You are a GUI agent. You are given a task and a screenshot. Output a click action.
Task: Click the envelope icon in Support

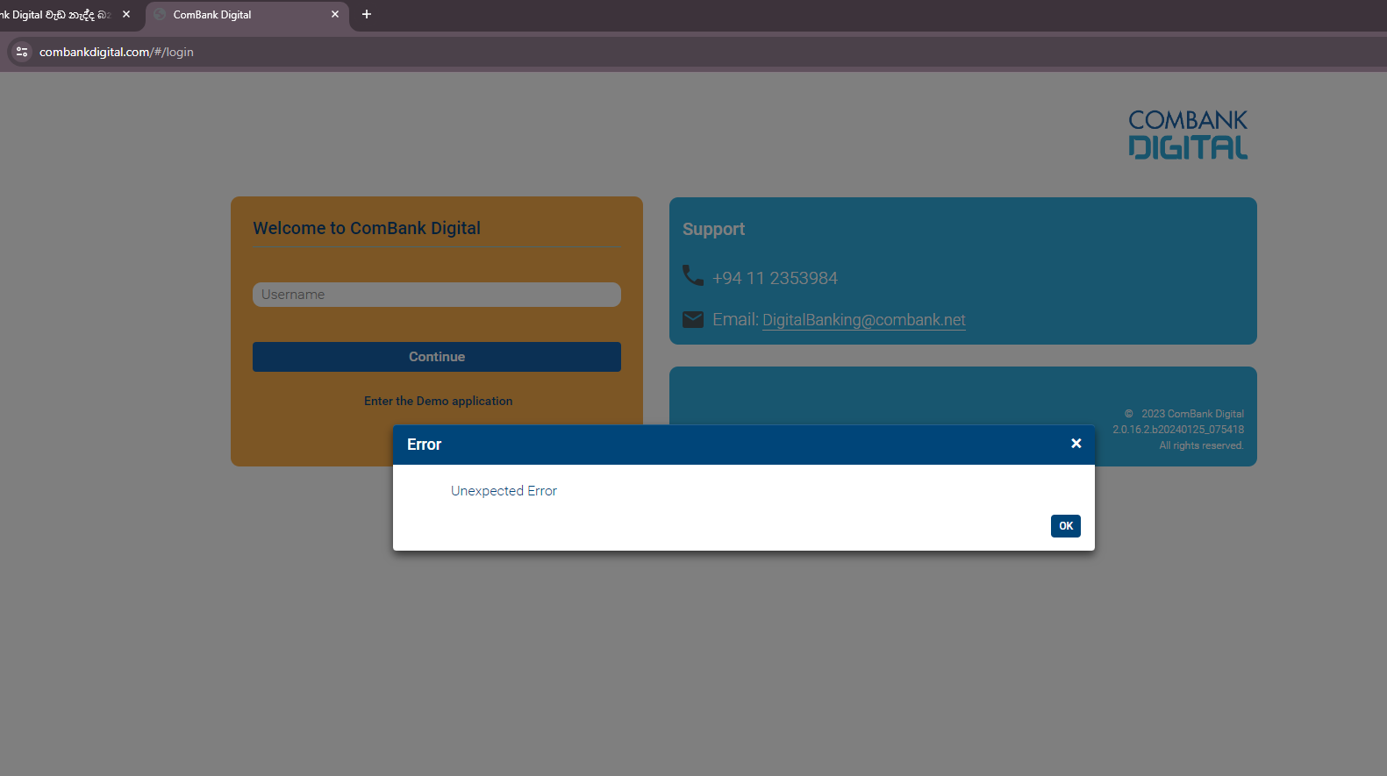693,319
